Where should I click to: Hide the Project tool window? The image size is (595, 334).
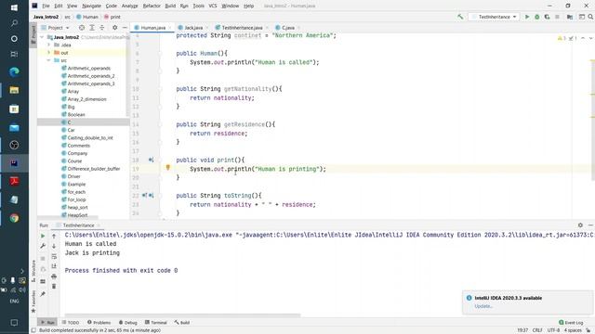[125, 28]
